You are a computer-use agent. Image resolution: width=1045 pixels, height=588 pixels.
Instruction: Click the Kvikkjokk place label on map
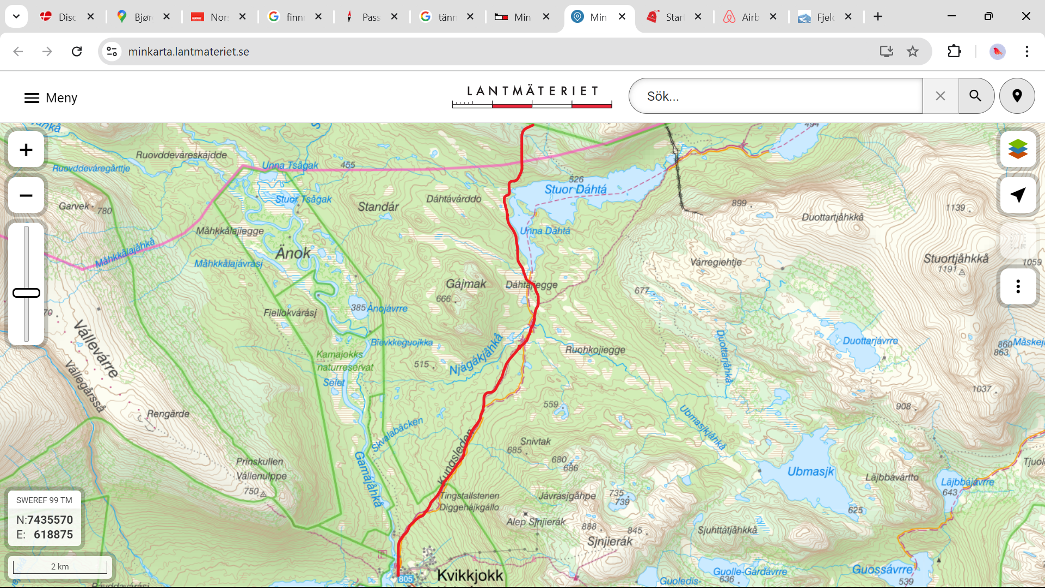(470, 575)
